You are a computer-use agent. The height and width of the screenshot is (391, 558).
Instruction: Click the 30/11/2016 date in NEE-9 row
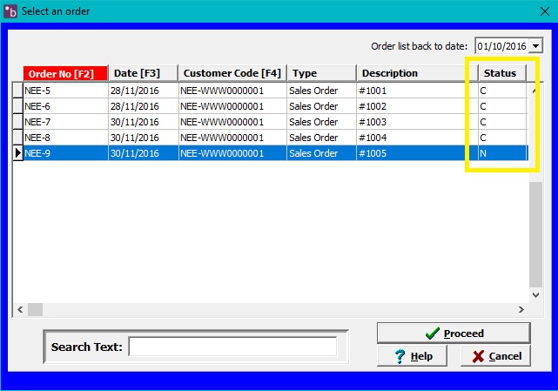pos(143,153)
